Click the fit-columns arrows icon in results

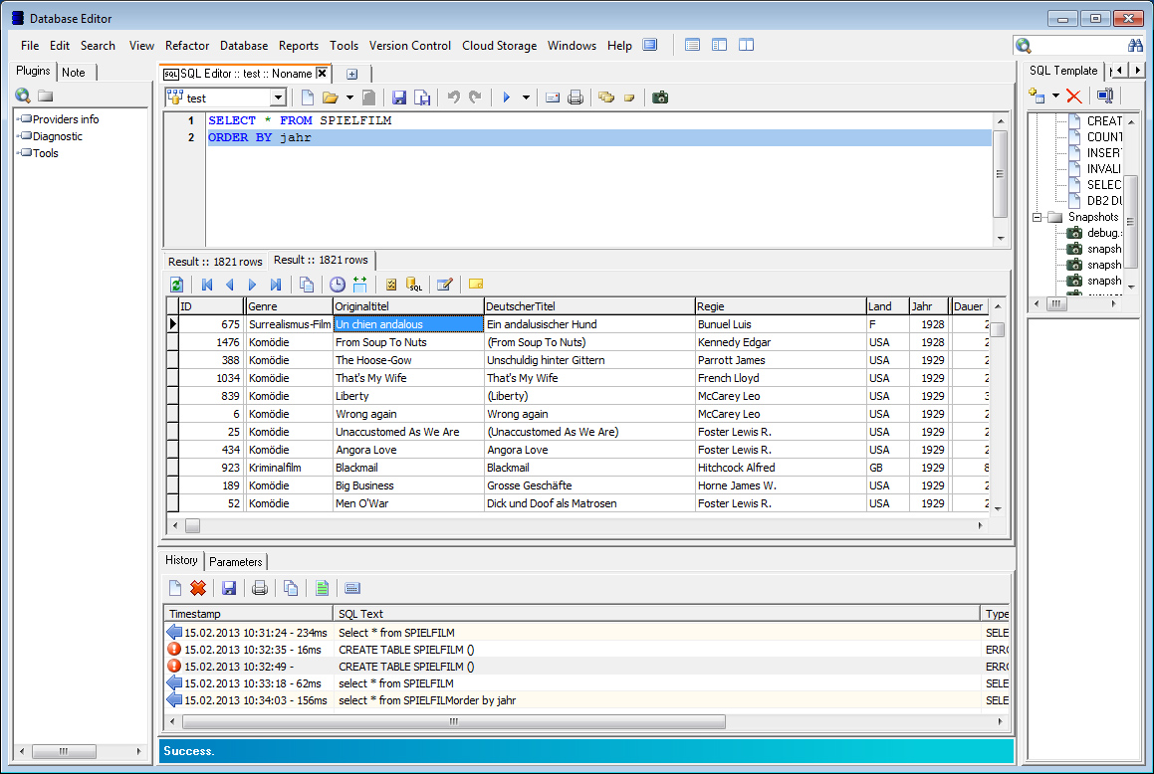click(359, 285)
